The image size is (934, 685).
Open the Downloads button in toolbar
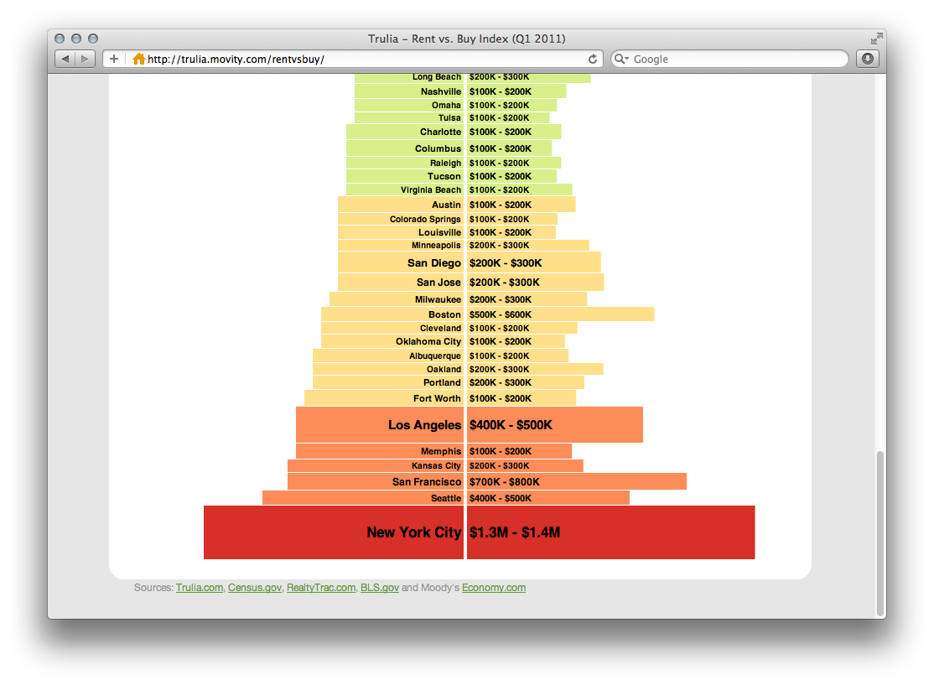[x=867, y=59]
